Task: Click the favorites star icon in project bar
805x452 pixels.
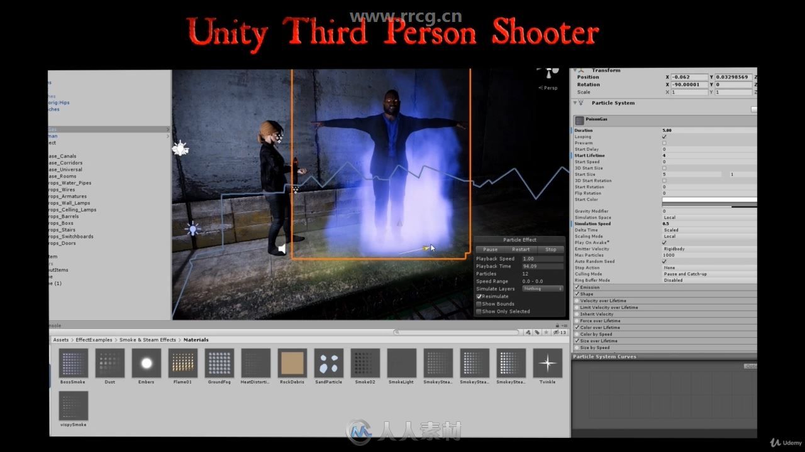Action: click(x=548, y=332)
